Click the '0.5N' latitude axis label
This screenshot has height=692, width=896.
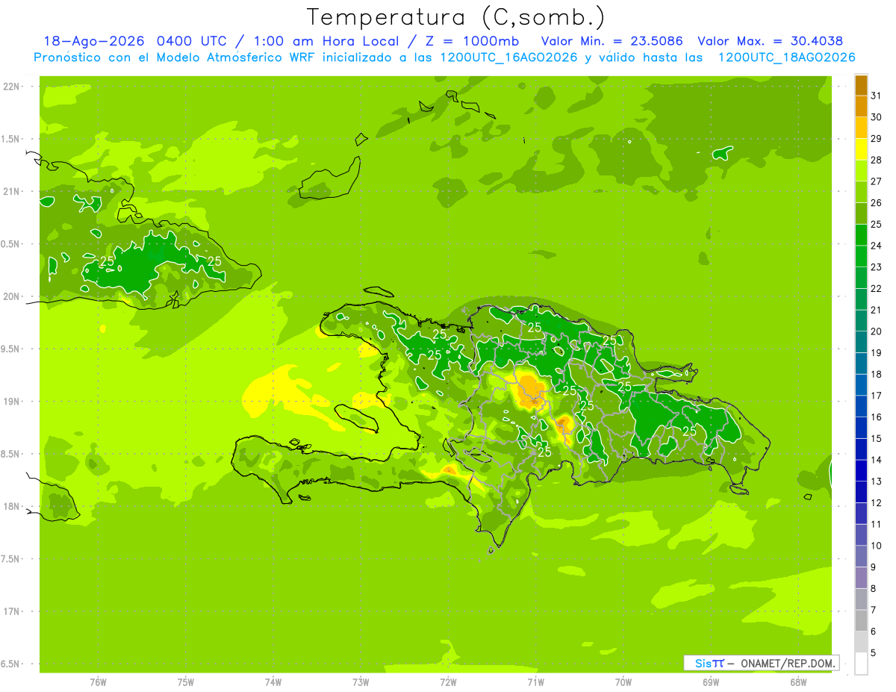point(10,244)
